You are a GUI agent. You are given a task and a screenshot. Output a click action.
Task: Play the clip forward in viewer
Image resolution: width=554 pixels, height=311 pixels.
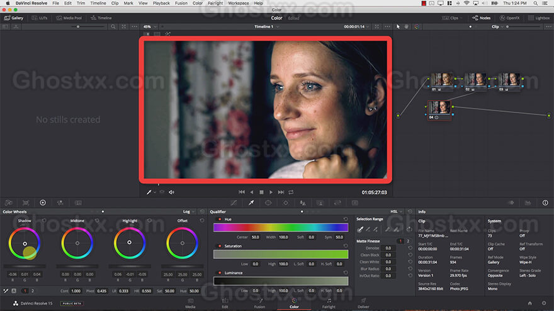tap(271, 192)
